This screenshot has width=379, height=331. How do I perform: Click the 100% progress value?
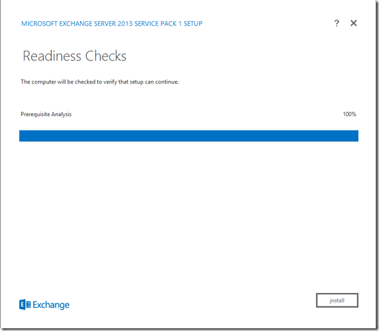click(350, 114)
